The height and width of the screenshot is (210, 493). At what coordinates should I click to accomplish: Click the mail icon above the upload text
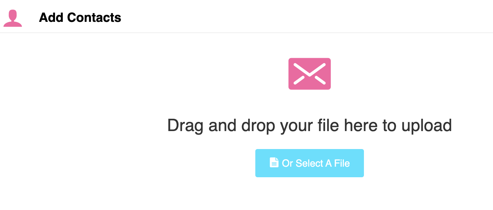pyautogui.click(x=309, y=74)
